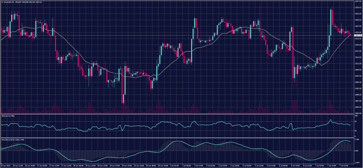
Task: Click the MACD scale 0.00 level
Action: pos(357,151)
